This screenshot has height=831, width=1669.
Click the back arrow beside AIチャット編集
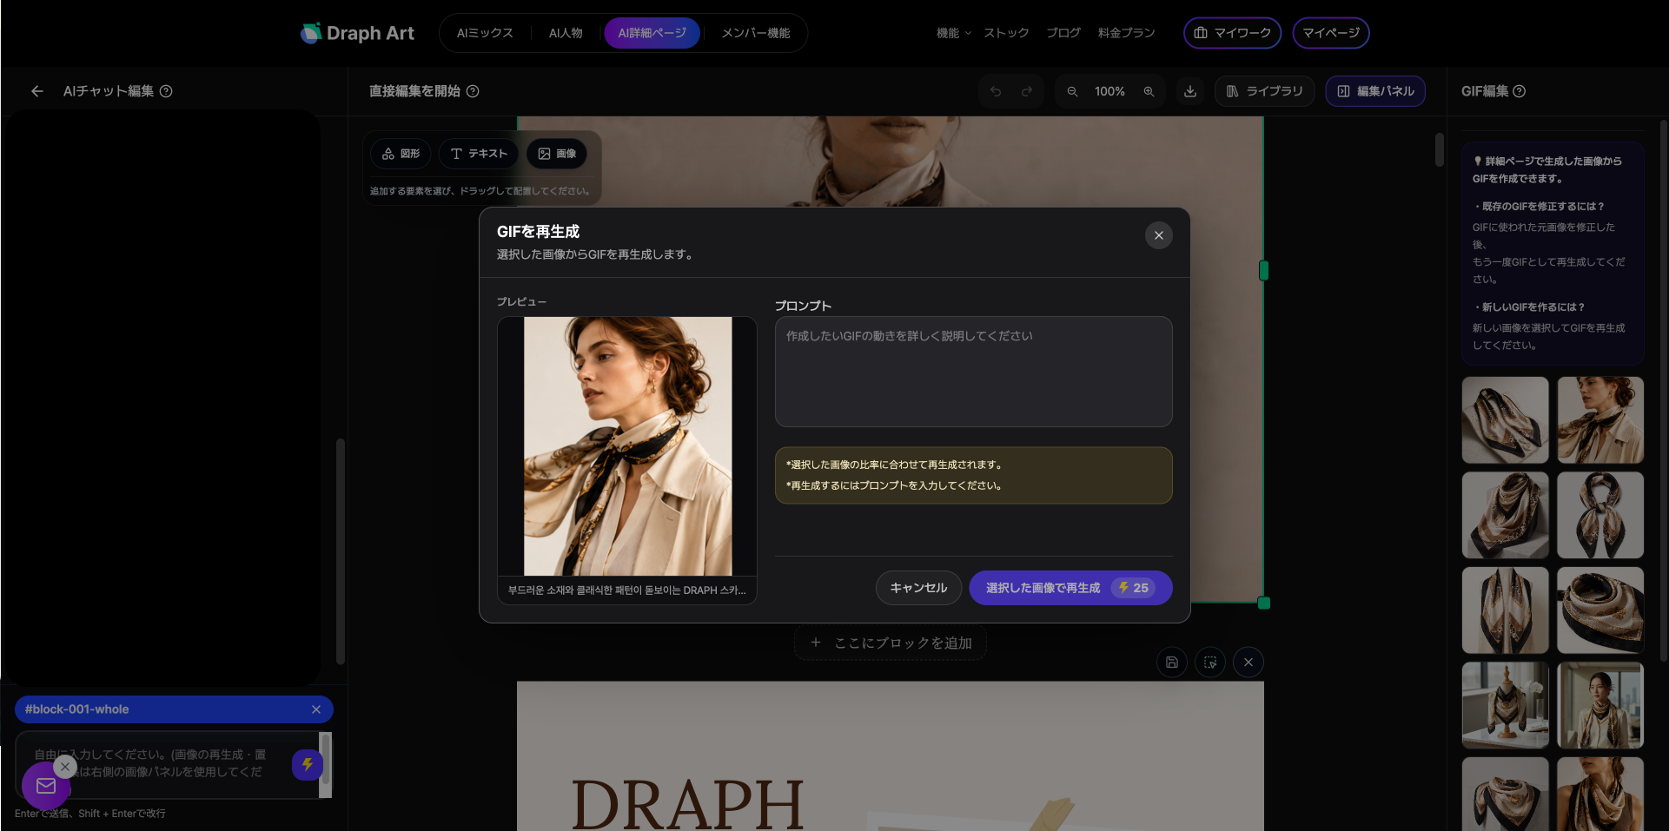pos(36,91)
